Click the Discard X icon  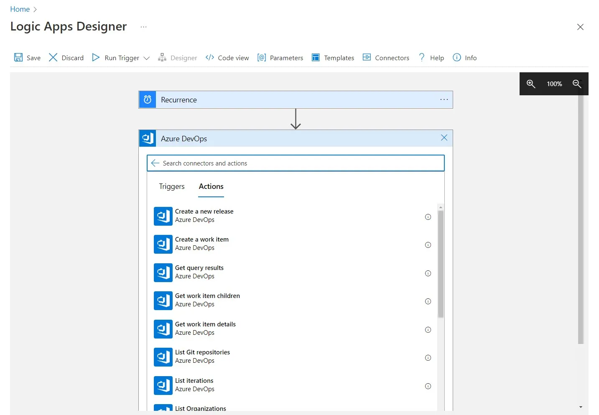pyautogui.click(x=53, y=57)
